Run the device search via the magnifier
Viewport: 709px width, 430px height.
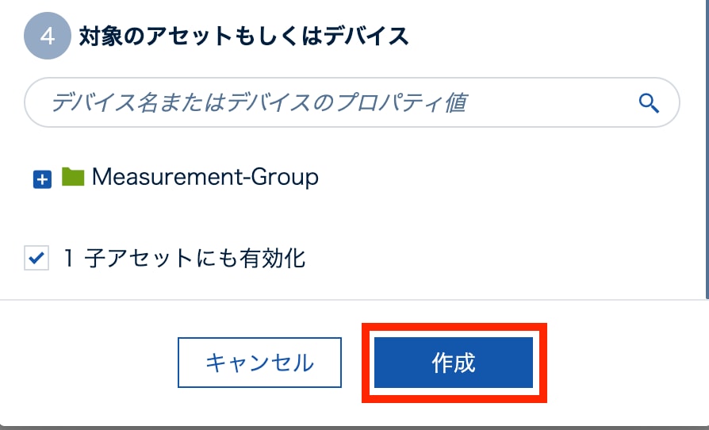(649, 103)
